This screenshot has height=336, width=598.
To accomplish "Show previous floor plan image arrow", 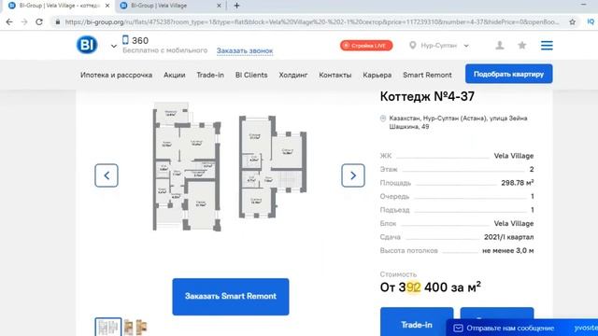I will pos(107,175).
